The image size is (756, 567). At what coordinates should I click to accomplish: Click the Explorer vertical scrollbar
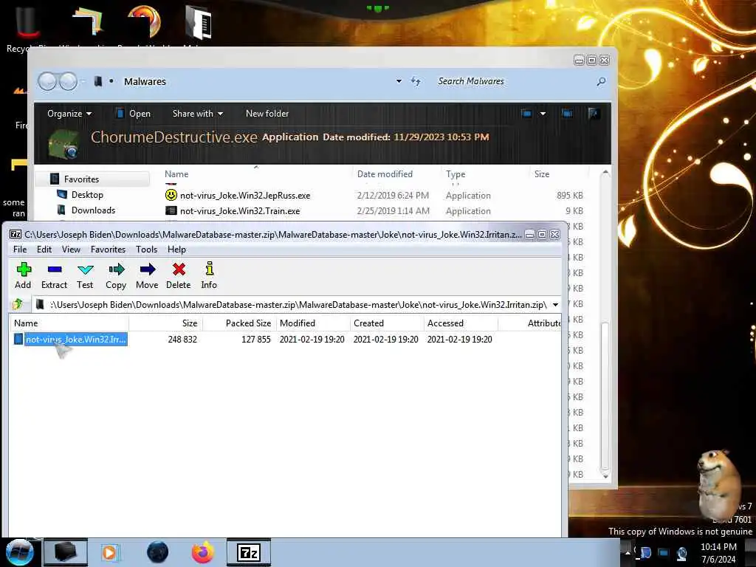coord(605,396)
